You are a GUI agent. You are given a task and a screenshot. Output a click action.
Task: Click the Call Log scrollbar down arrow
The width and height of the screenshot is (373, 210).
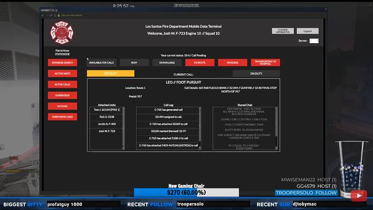[200, 148]
